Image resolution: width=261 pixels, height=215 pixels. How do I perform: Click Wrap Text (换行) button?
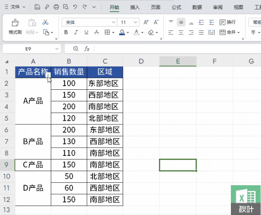coord(228,22)
